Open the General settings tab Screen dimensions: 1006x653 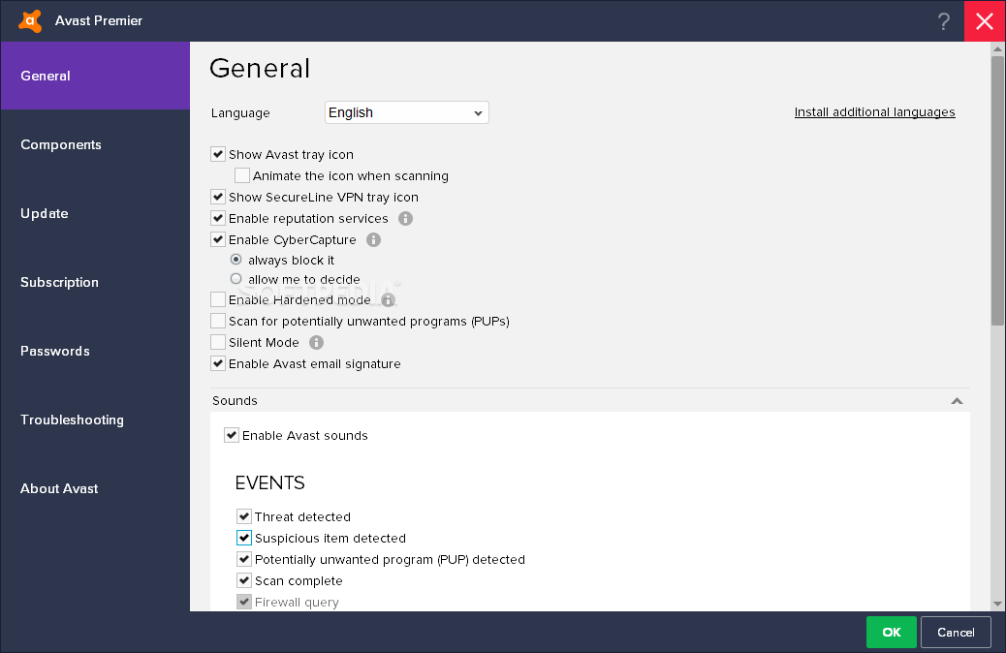pyautogui.click(x=95, y=76)
